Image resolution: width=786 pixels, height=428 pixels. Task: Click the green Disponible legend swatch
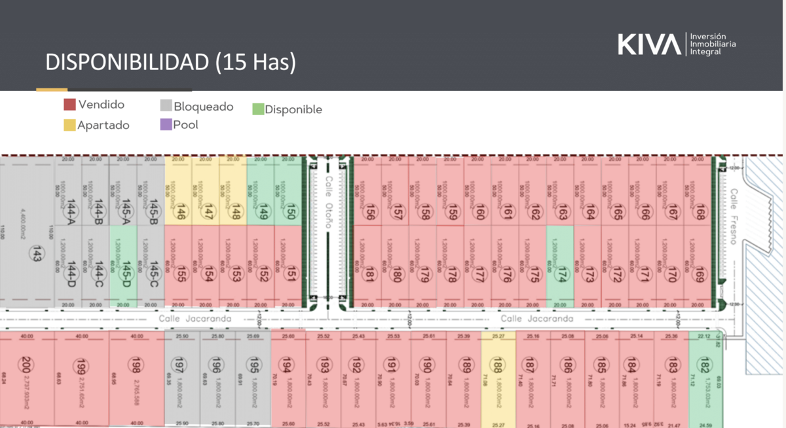[258, 109]
